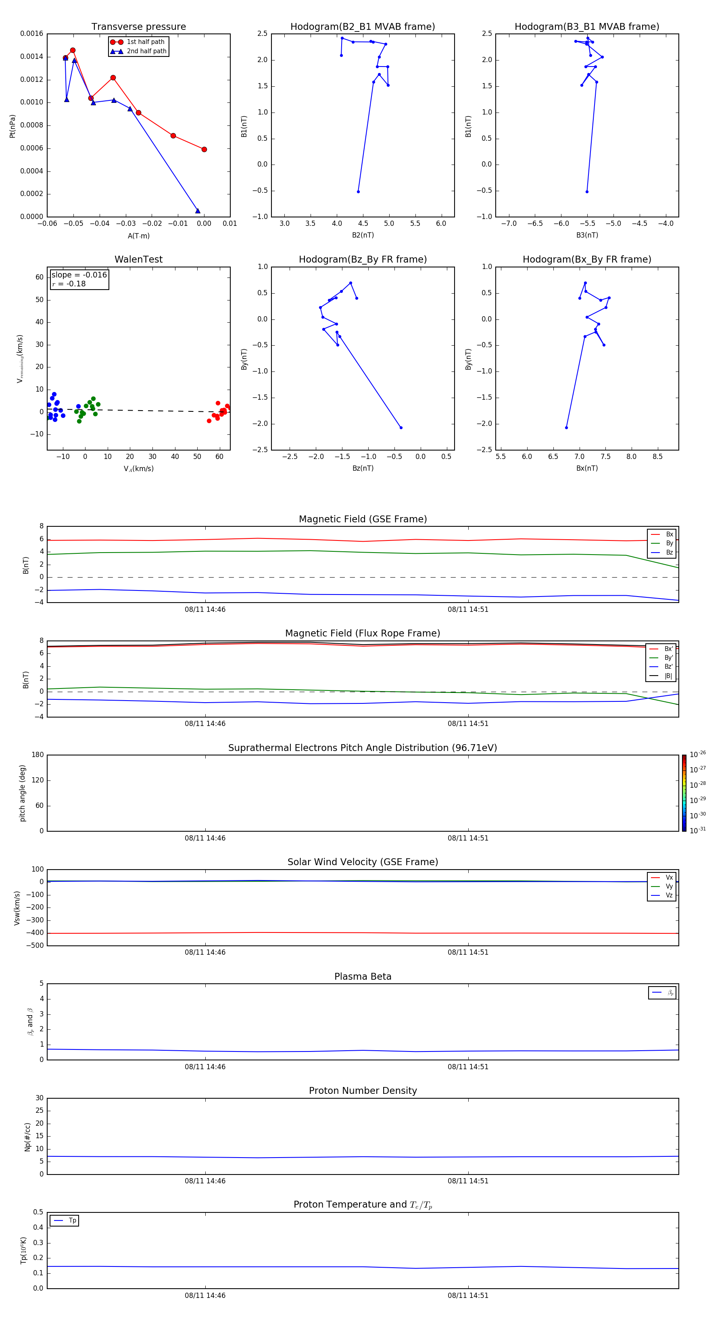Click the 'Hodogram(B3_B1 MVAB frame)' title

587,26
